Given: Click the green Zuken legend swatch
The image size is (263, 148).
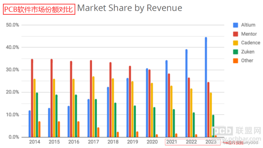Looking at the screenshot, I should [235, 52].
